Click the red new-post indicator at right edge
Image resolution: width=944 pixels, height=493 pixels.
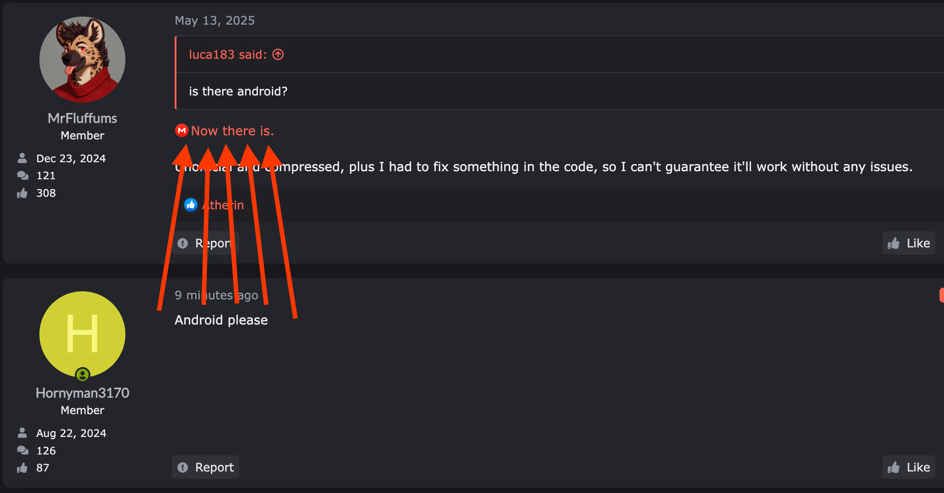point(941,295)
